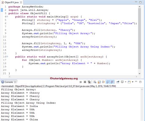
Task: Click Console vertical scrollbar up arrow
Action: (142, 90)
